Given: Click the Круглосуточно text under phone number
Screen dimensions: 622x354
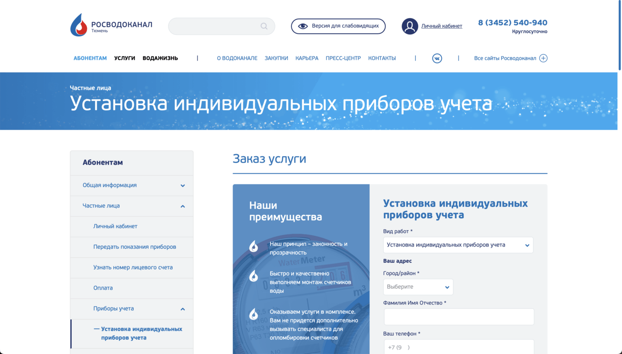Looking at the screenshot, I should point(530,32).
